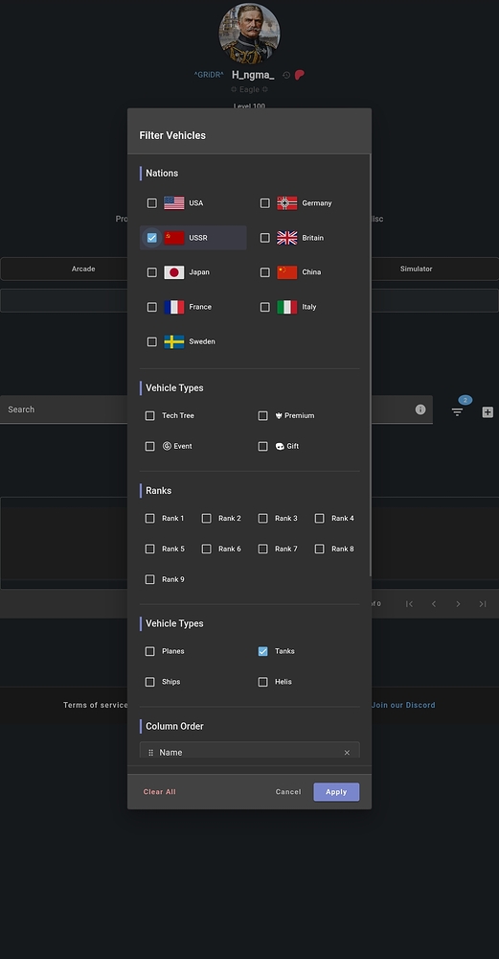Click the add column plus icon
Viewport: 499px width, 959px height.
pyautogui.click(x=488, y=412)
